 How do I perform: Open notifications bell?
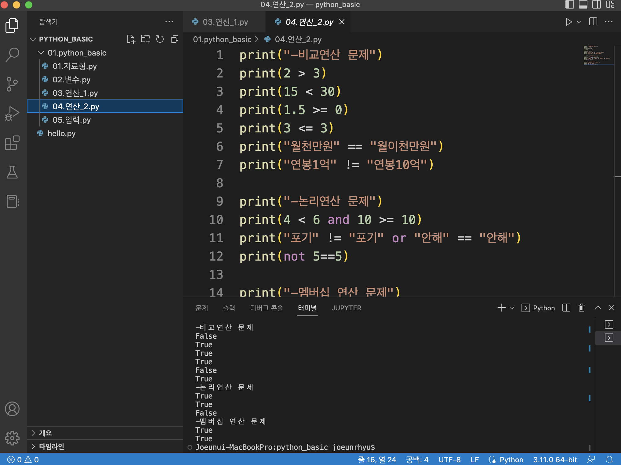click(x=609, y=460)
